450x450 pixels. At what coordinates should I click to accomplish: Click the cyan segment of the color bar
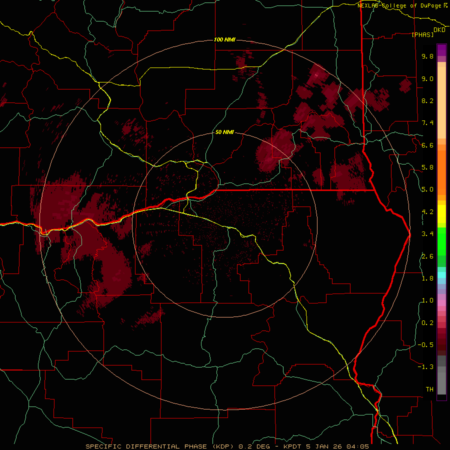tap(441, 275)
